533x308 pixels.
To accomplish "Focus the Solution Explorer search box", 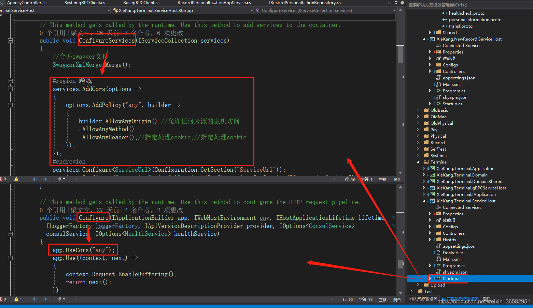I will pos(469,5).
